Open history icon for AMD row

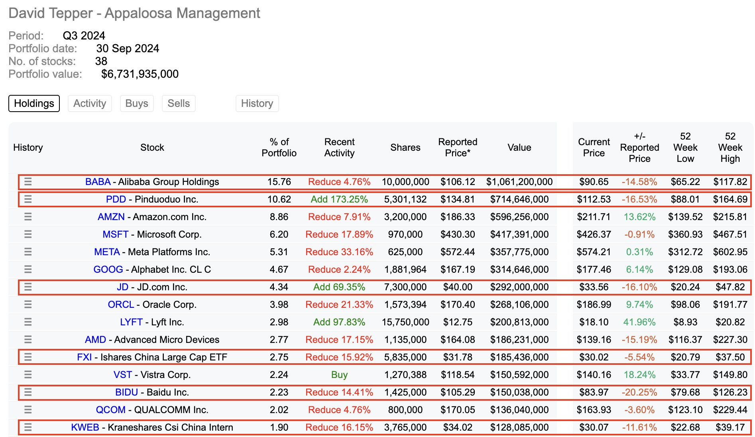click(28, 340)
